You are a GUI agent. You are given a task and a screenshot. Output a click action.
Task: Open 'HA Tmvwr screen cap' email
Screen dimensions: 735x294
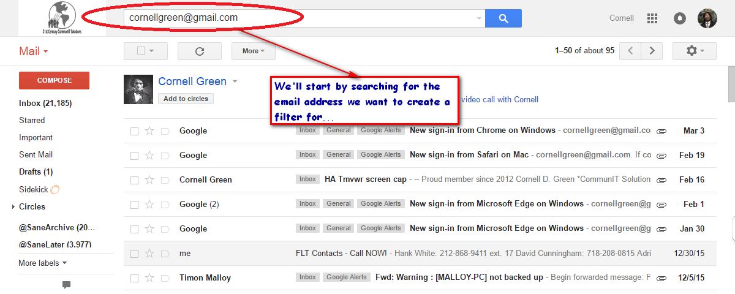pos(366,179)
